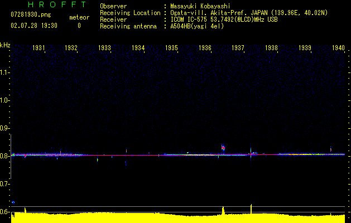Click the ICOM IC-575 receiver text
This screenshot has width=351, height=223.
point(224,20)
